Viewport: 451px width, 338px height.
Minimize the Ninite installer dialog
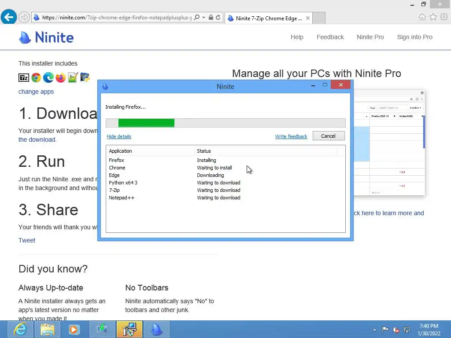tap(313, 85)
